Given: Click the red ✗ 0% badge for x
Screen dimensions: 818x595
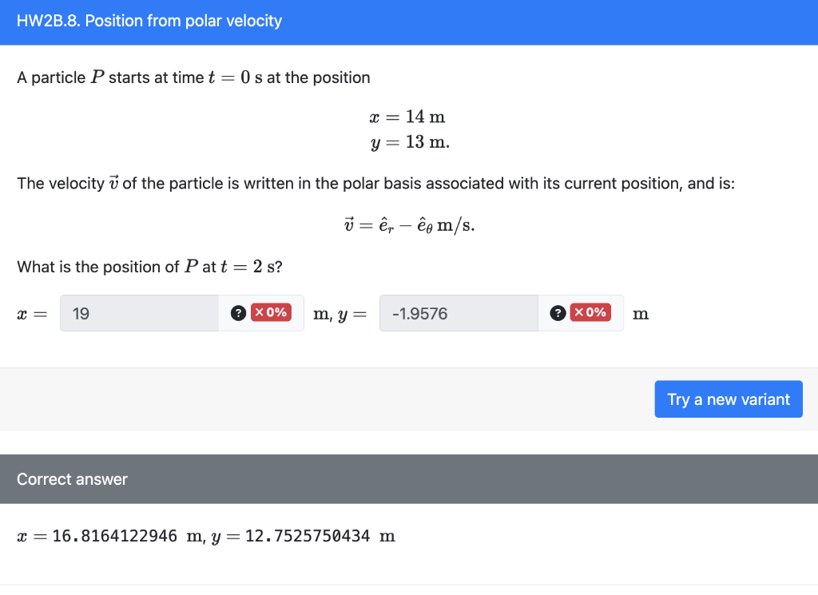Looking at the screenshot, I should click(271, 312).
